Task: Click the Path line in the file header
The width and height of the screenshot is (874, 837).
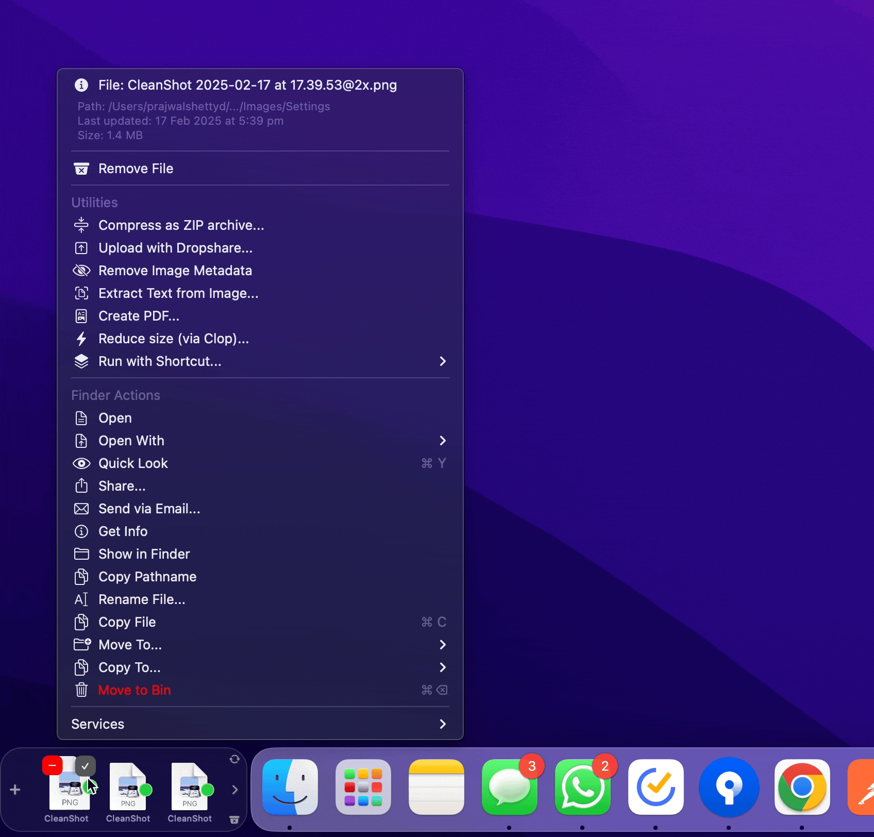Action: pos(204,106)
